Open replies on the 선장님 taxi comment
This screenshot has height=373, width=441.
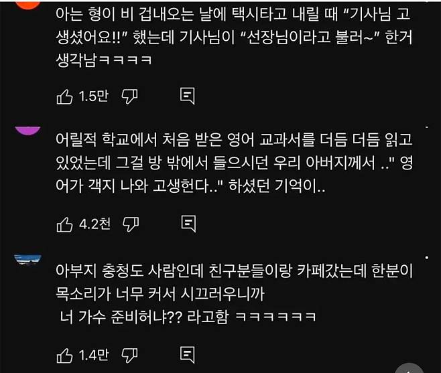tap(187, 96)
